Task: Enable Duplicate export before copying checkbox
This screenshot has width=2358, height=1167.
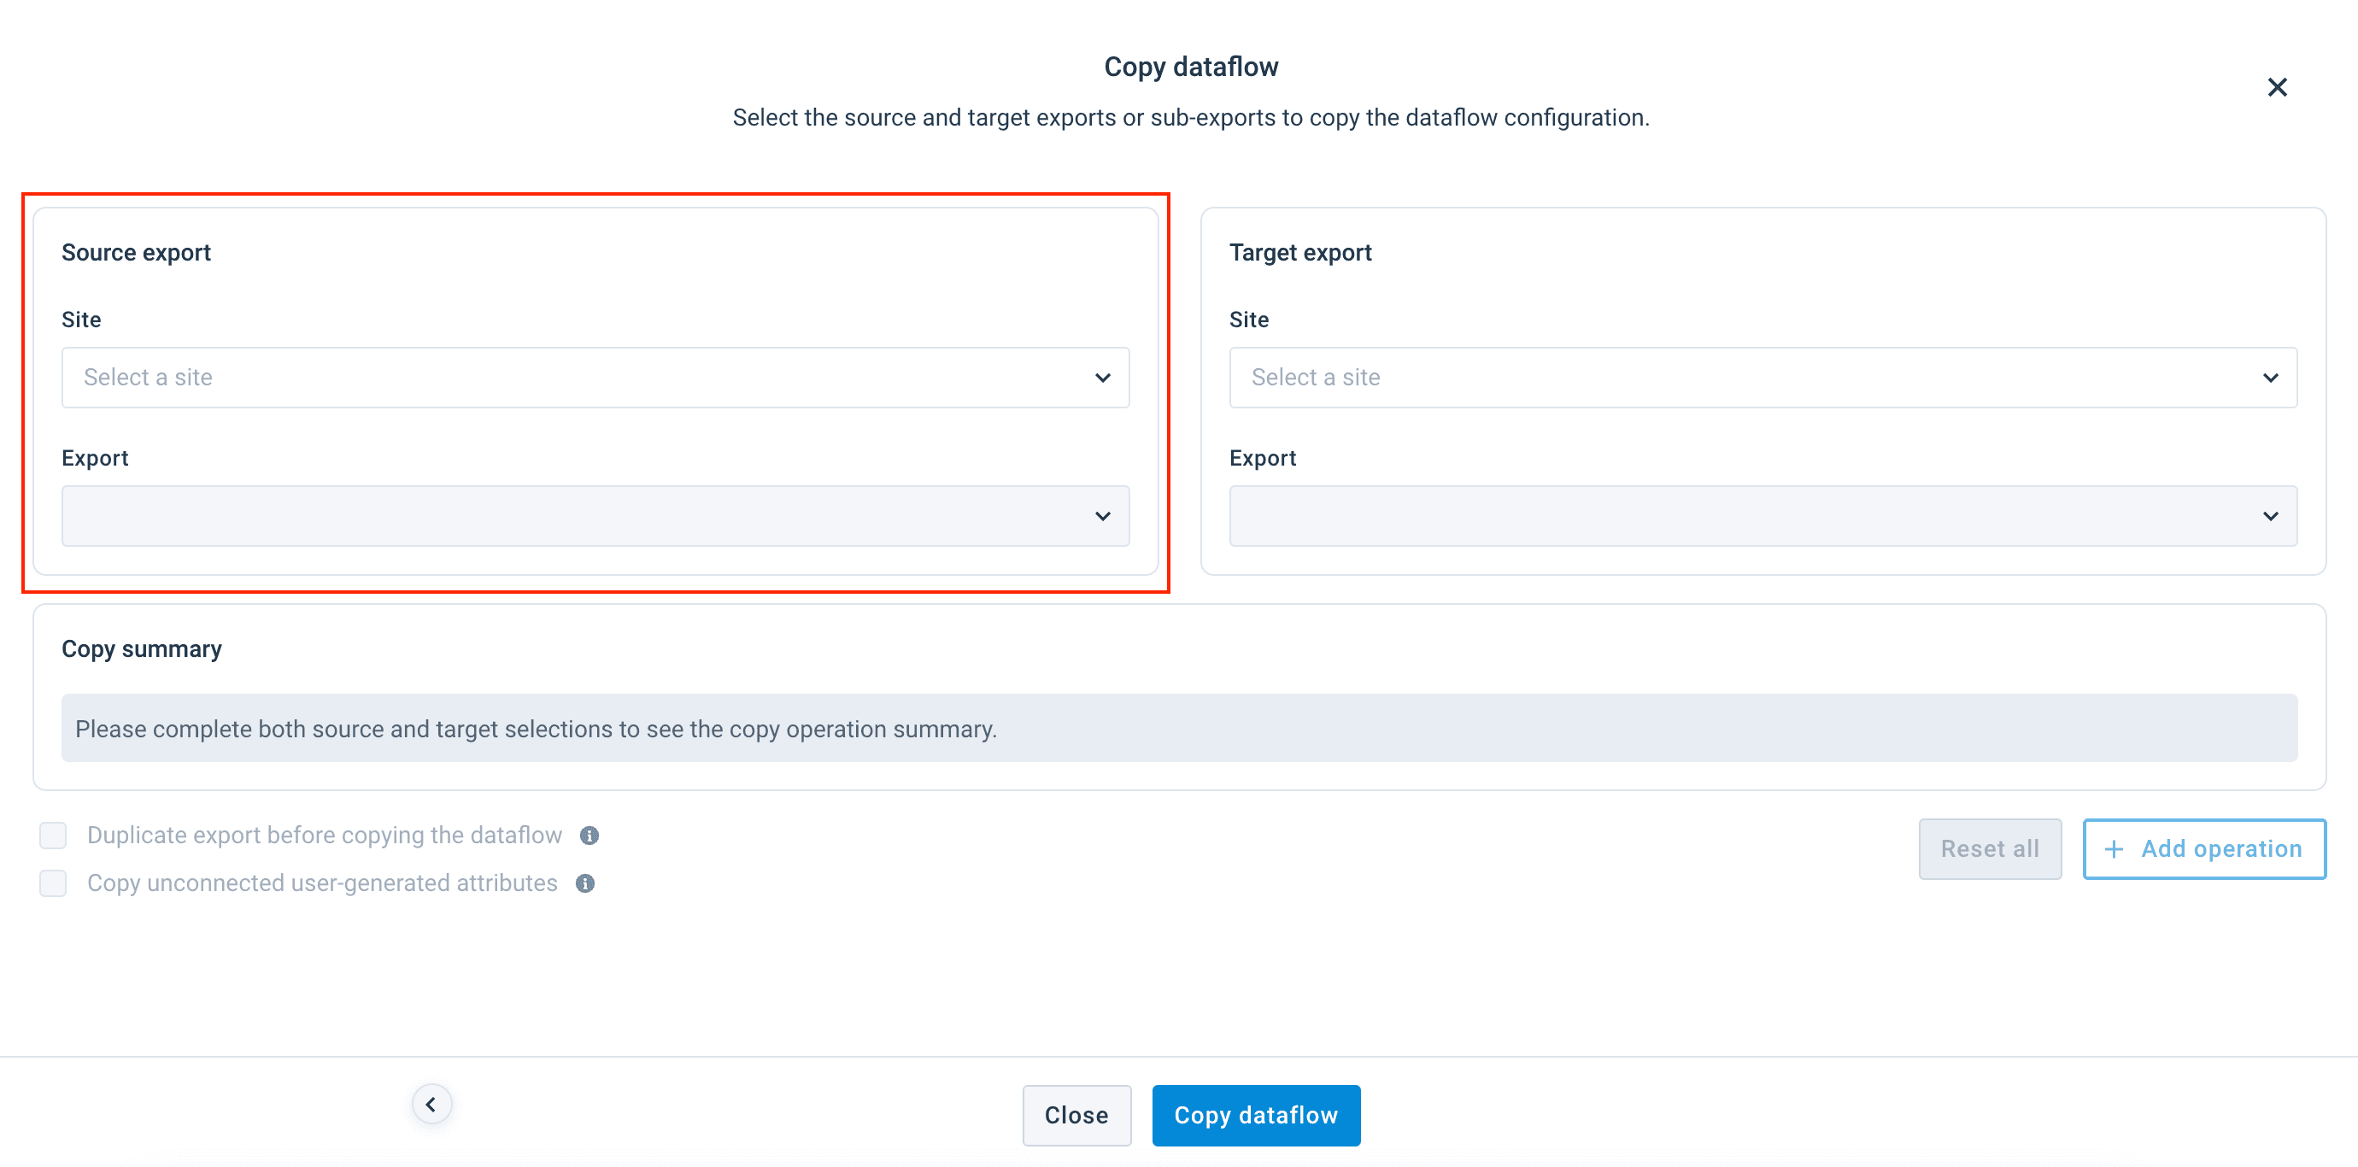Action: [53, 836]
